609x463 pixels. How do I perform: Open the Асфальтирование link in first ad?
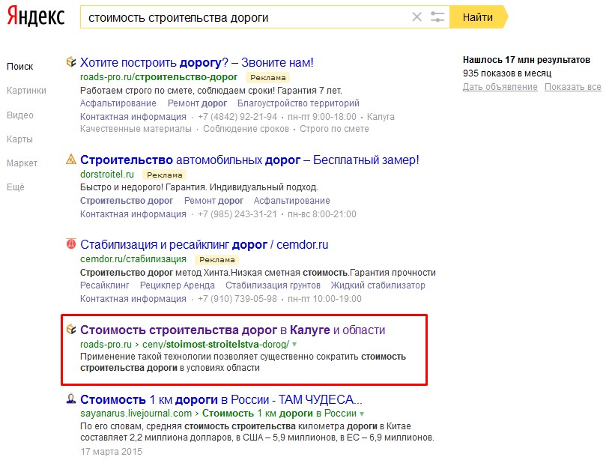click(x=118, y=103)
